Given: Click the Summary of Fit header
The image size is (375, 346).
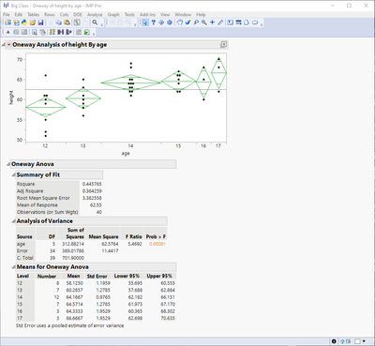Looking at the screenshot, I should (x=38, y=174).
